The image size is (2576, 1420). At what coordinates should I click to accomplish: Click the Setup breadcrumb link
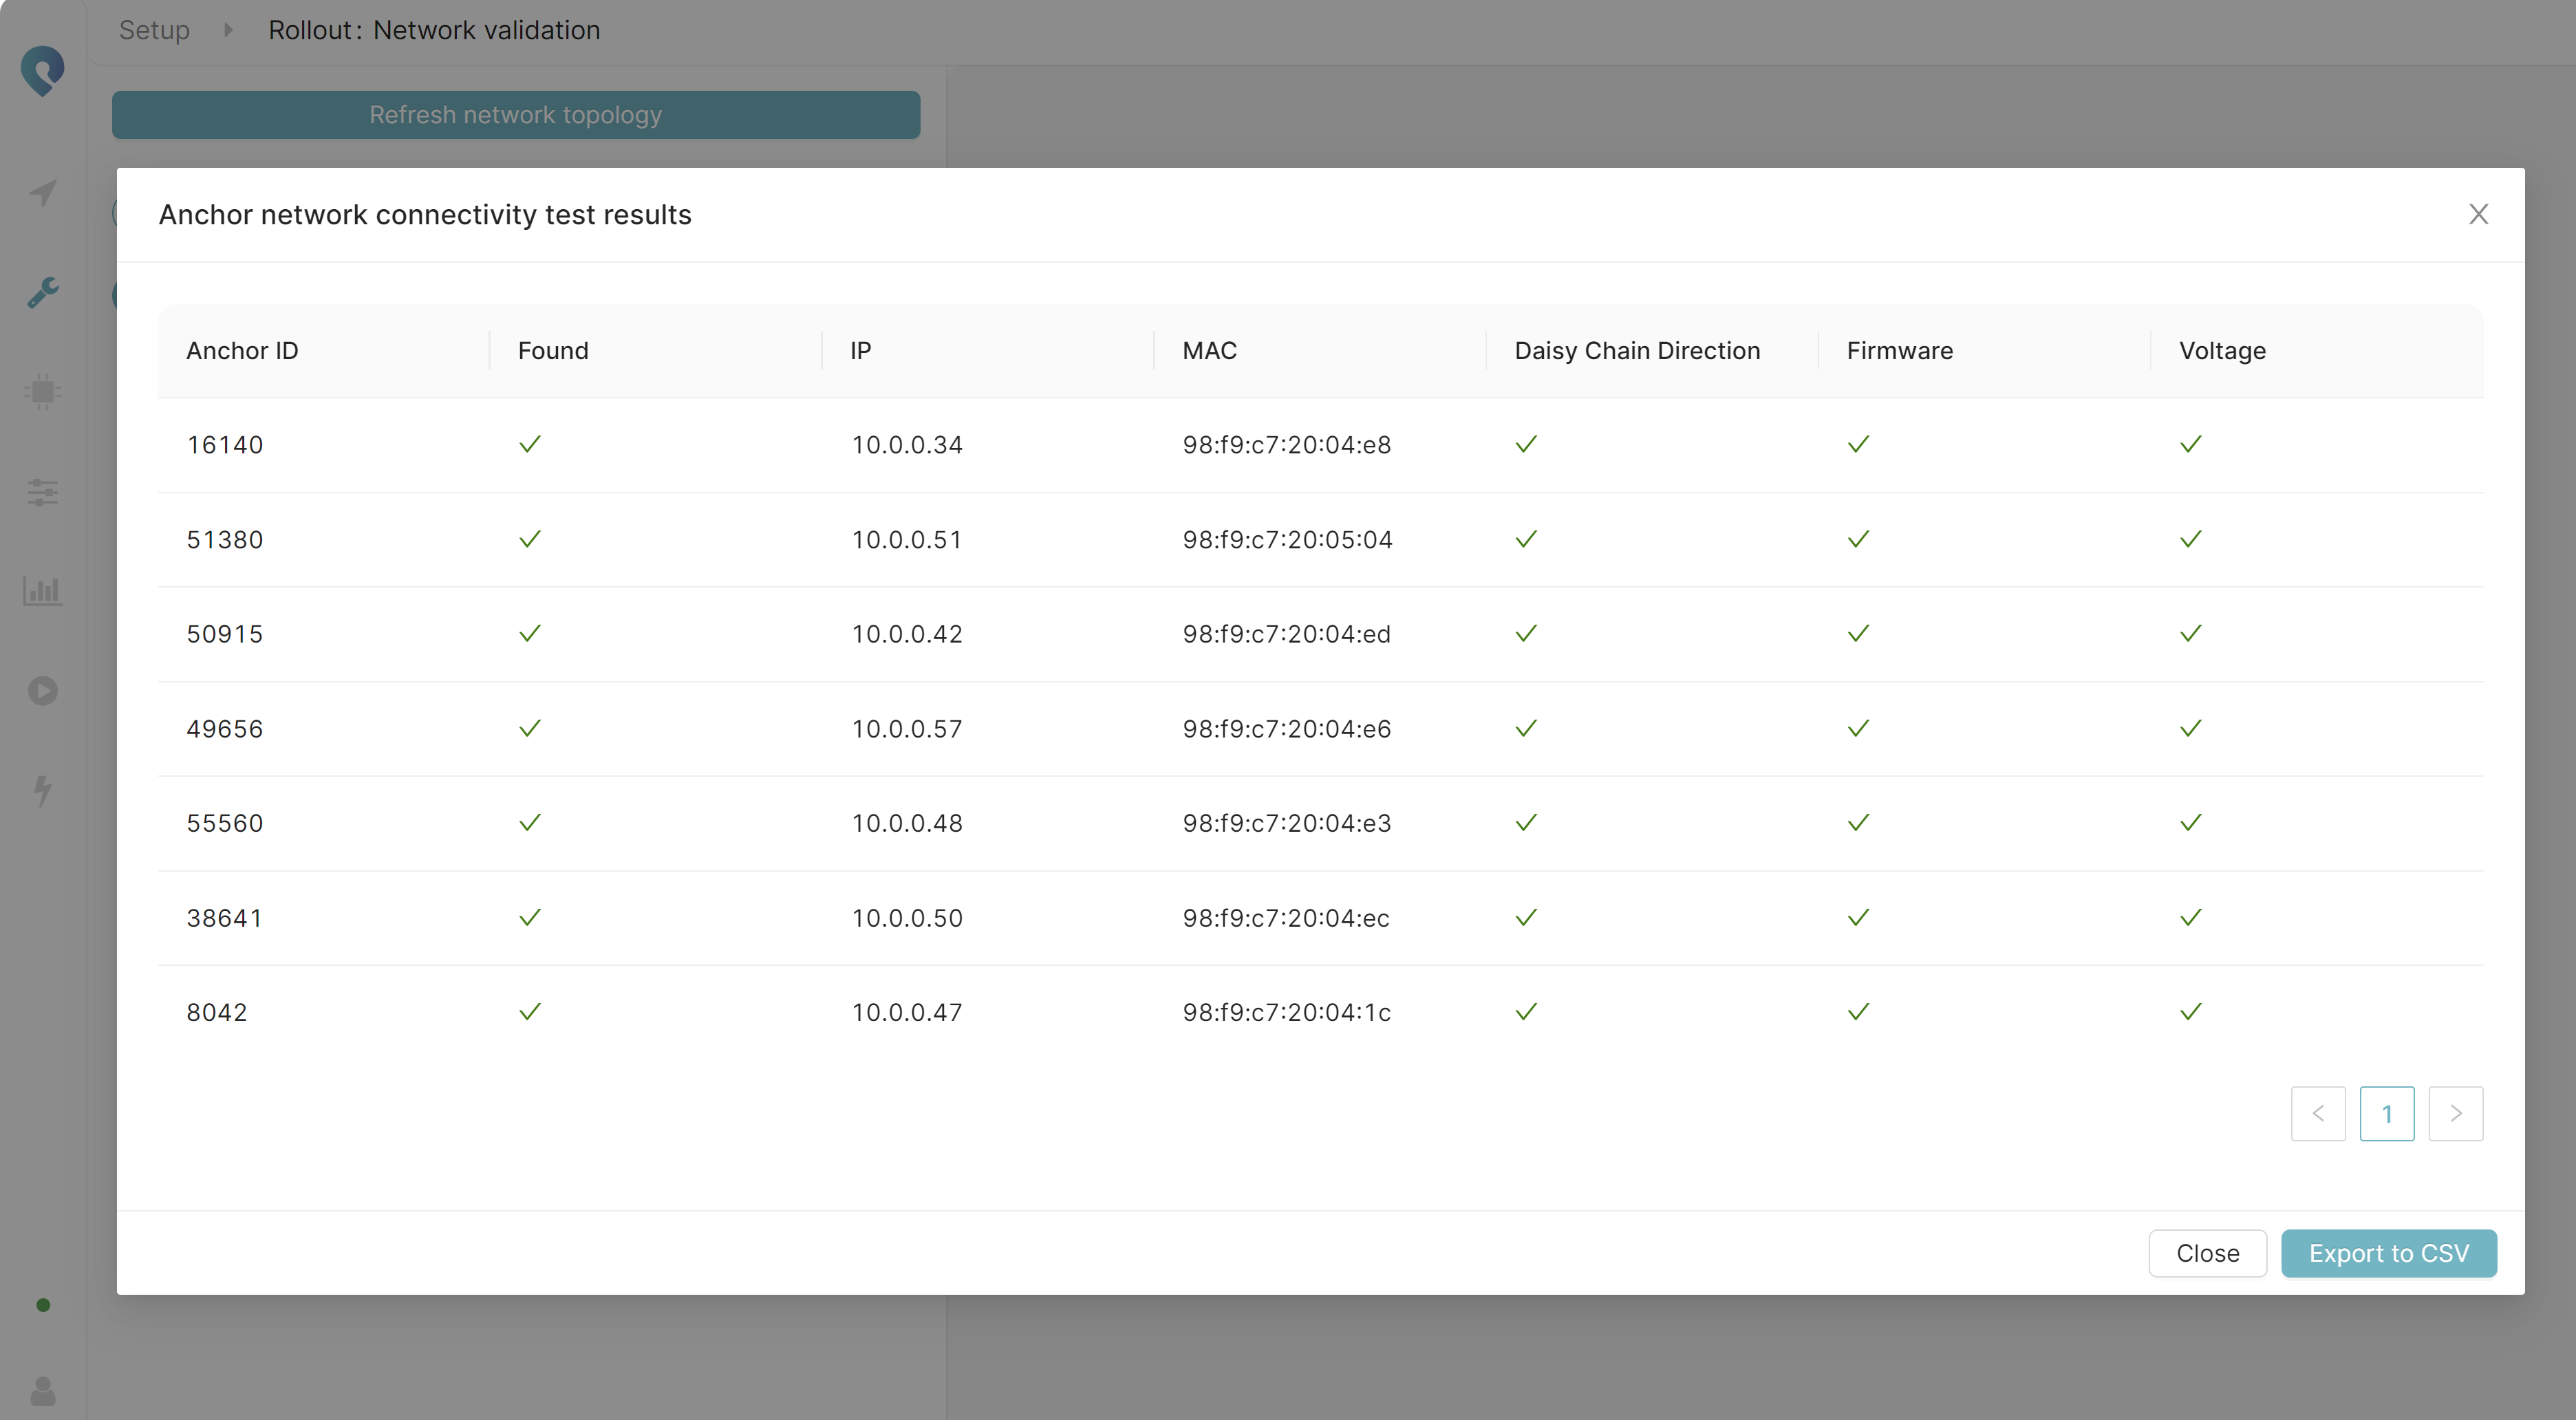[x=154, y=30]
